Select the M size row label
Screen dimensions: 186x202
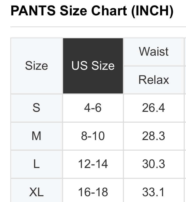coord(36,136)
